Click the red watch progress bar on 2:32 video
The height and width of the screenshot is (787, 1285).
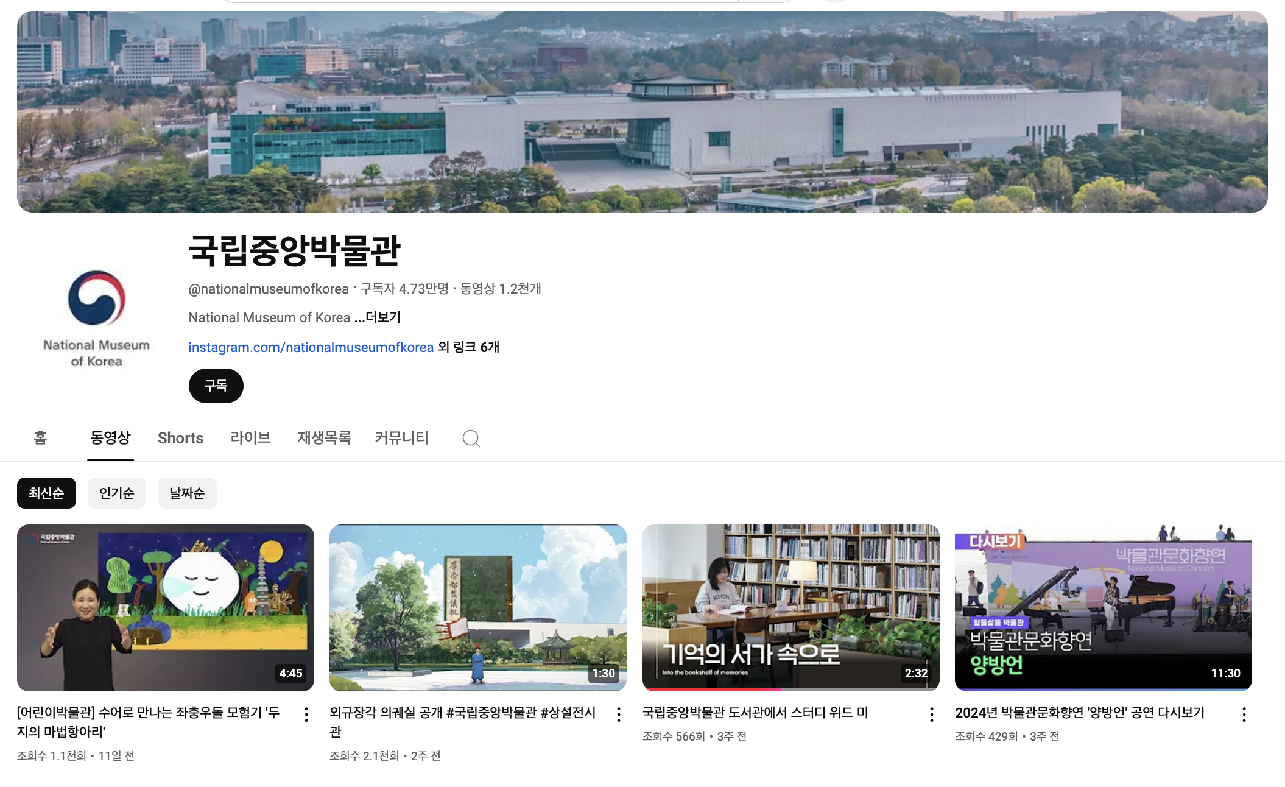pyautogui.click(x=712, y=690)
